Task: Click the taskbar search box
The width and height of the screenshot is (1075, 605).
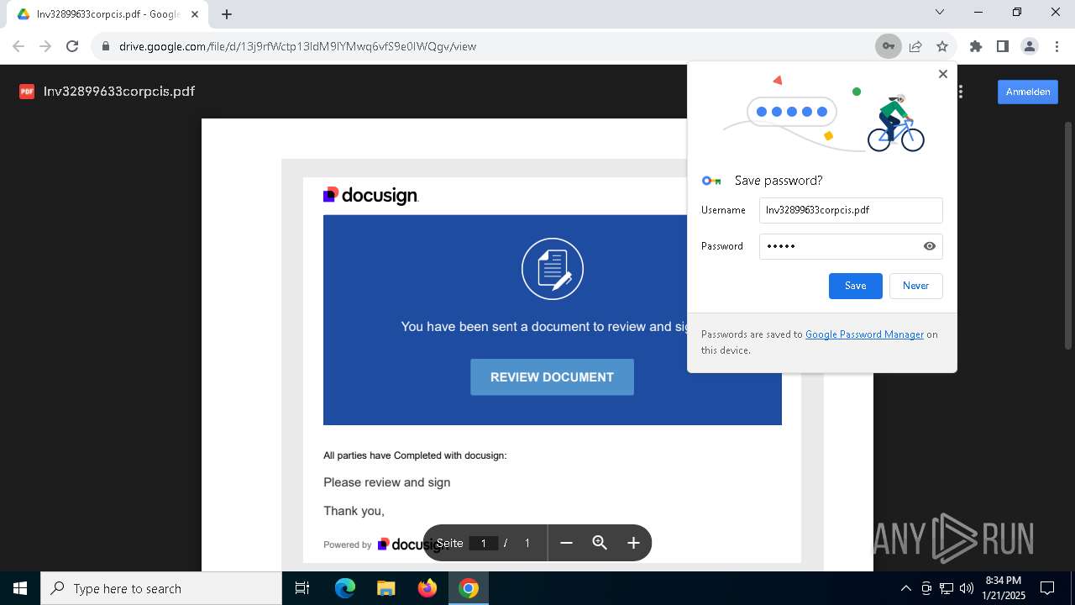Action: tap(161, 588)
